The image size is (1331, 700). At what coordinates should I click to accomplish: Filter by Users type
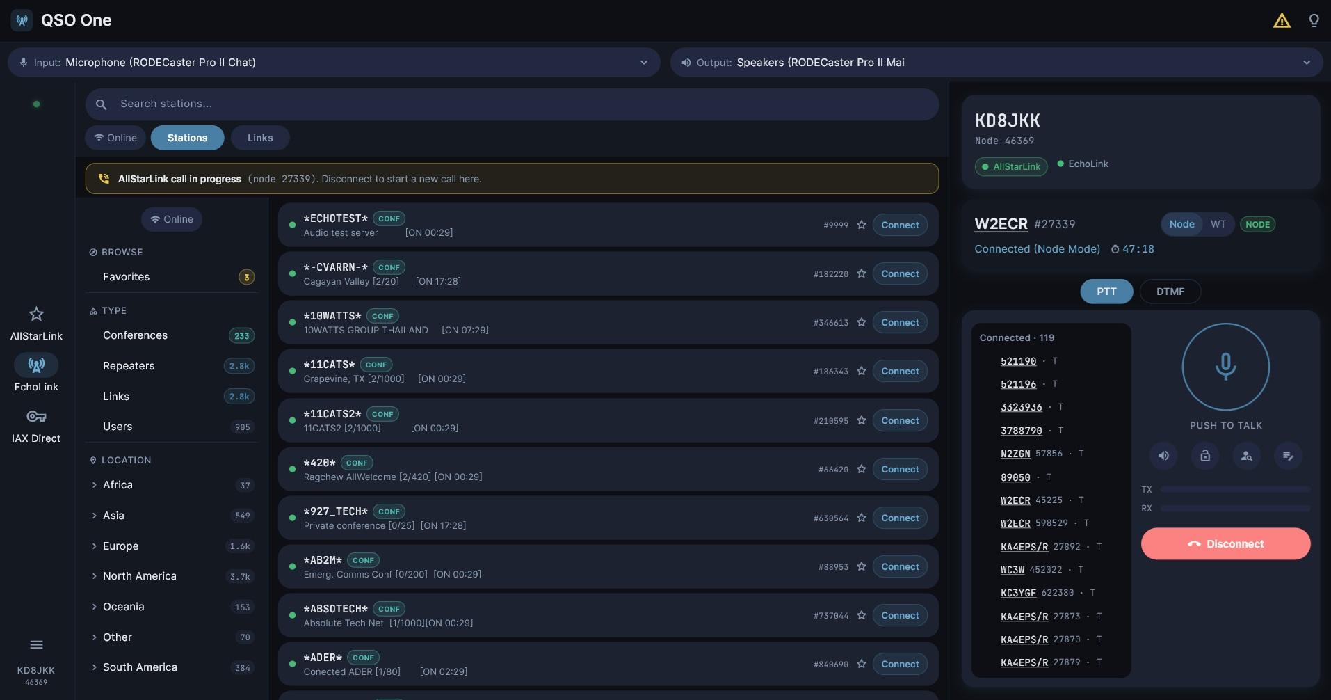172,427
